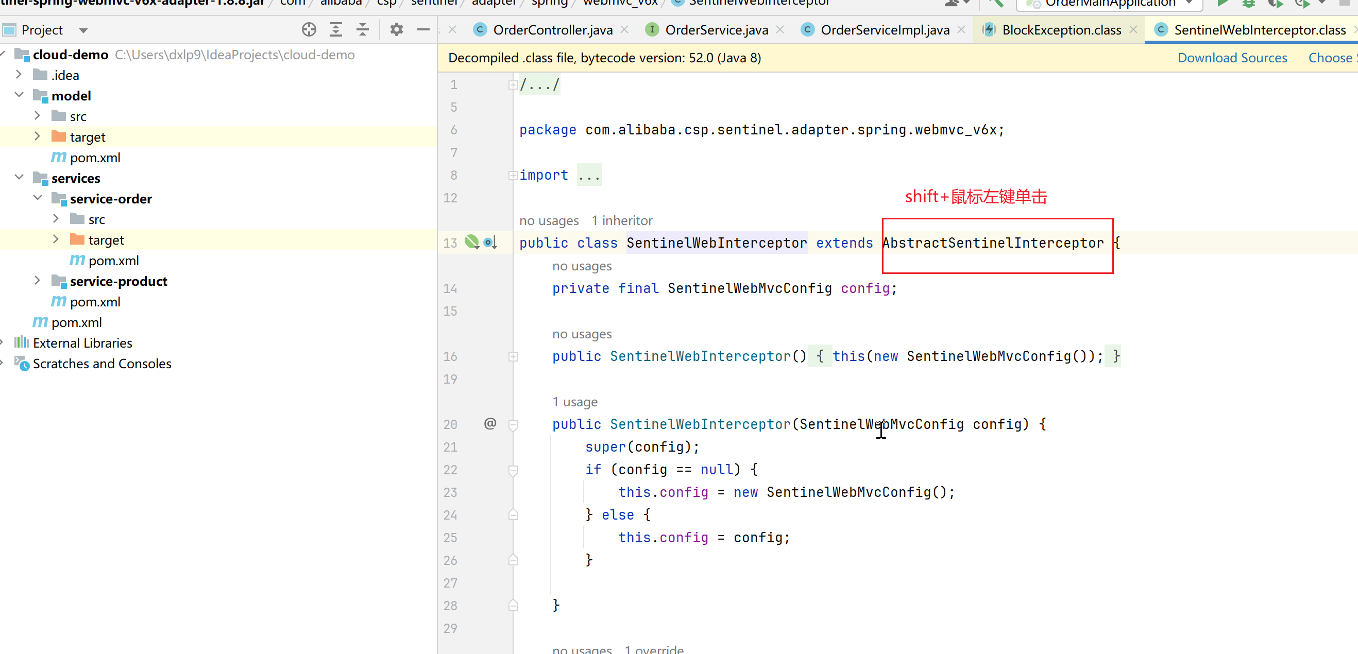Image resolution: width=1358 pixels, height=654 pixels.
Task: Open Project panel settings gear
Action: click(397, 29)
